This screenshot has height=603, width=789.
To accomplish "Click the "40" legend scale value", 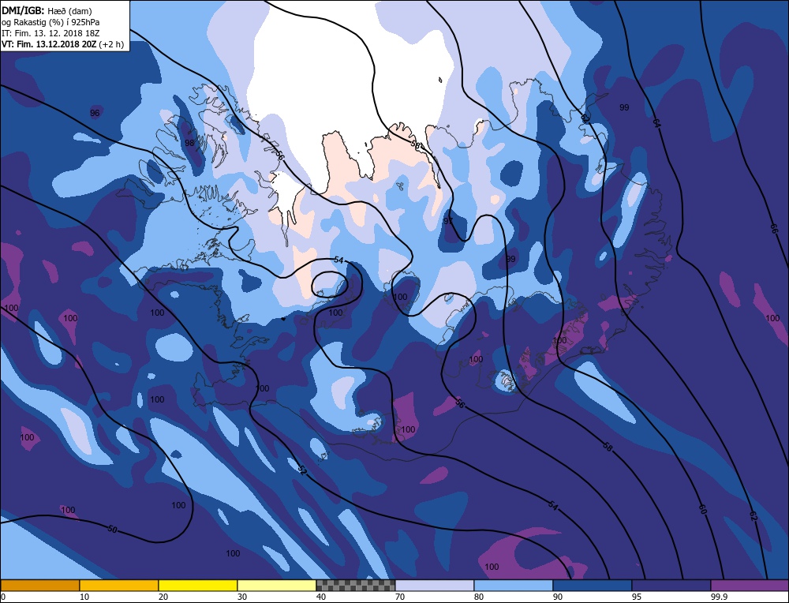I will tap(321, 597).
